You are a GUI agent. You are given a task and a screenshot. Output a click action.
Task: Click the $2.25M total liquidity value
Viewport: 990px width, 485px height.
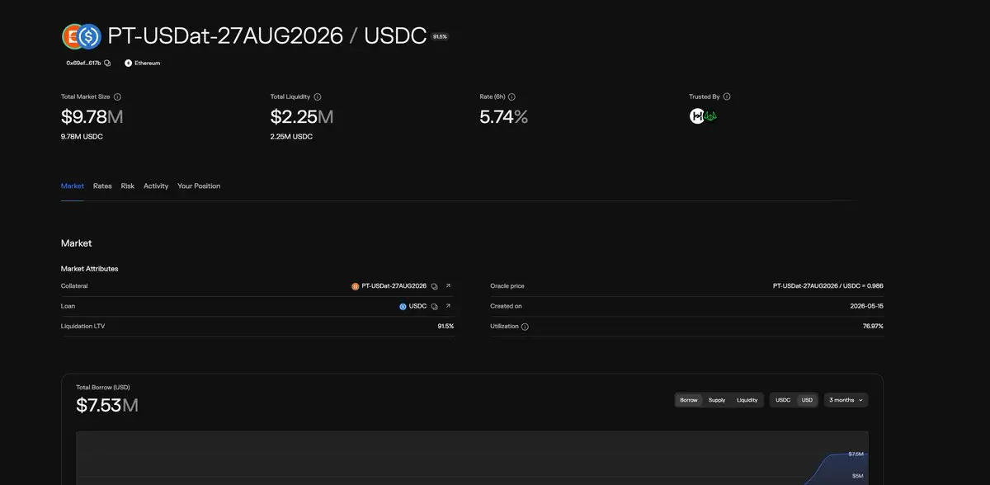302,117
